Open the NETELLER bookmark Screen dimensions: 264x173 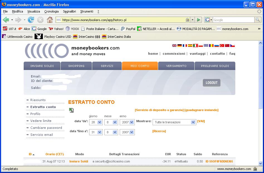[156, 29]
